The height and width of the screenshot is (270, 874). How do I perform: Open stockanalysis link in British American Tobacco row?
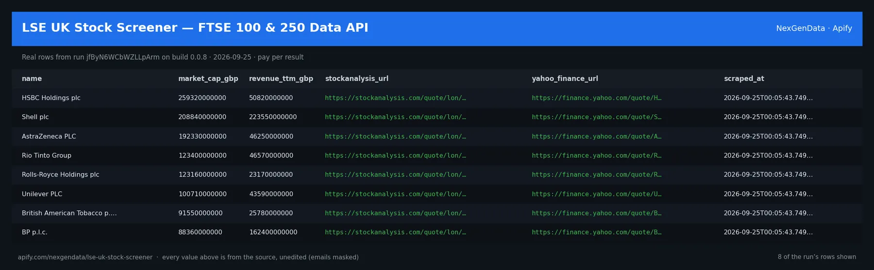click(395, 213)
